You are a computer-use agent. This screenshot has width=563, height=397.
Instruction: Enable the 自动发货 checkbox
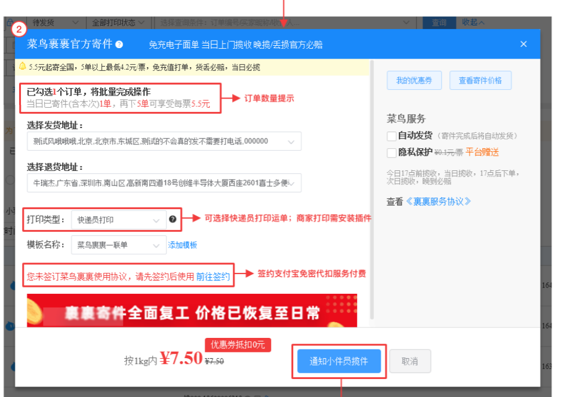(392, 136)
